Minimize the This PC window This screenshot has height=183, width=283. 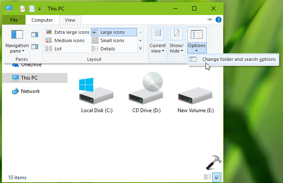point(175,8)
